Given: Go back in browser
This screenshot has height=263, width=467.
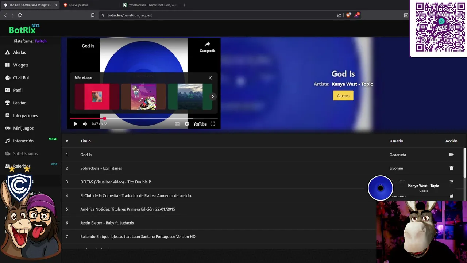Looking at the screenshot, I should 5,15.
